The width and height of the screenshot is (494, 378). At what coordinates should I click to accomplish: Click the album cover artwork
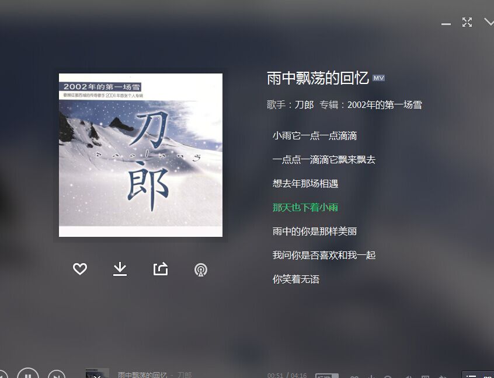click(141, 155)
